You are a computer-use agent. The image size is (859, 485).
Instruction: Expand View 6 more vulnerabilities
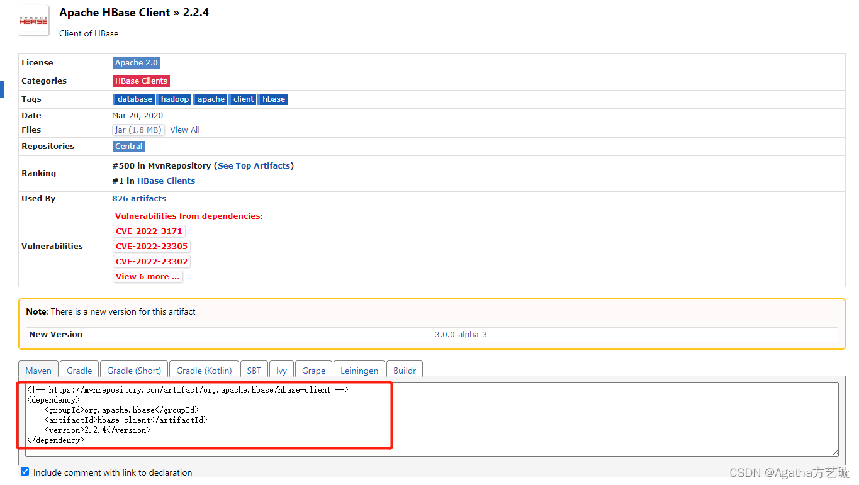[x=148, y=277]
